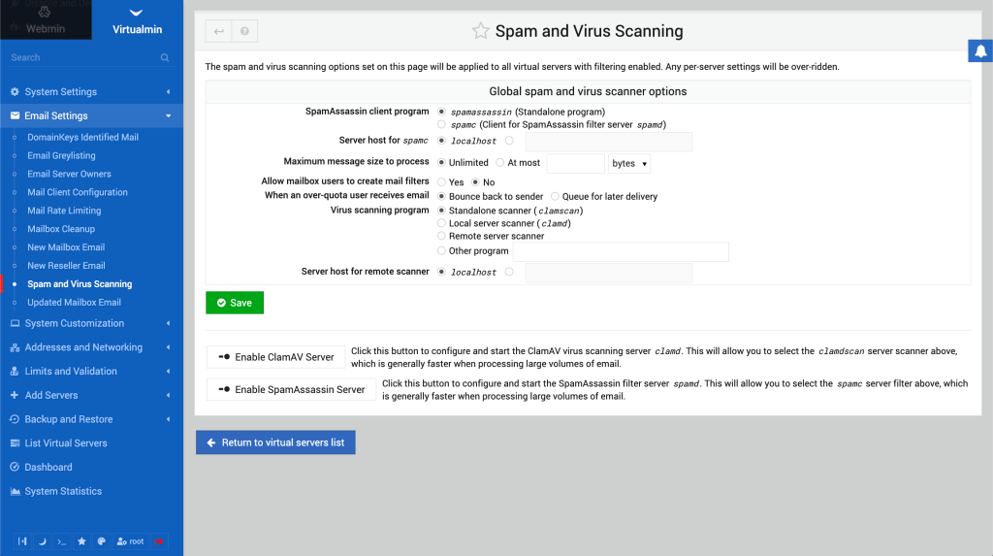
Task: Click Return to virtual servers list
Action: [x=275, y=442]
